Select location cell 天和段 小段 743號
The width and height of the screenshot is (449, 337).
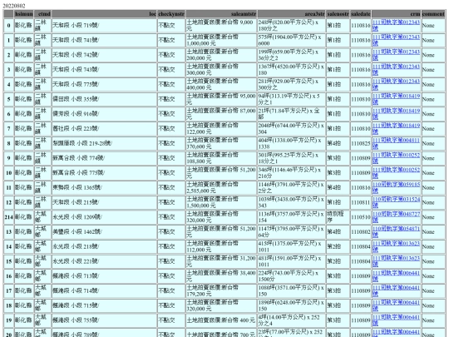pos(104,70)
